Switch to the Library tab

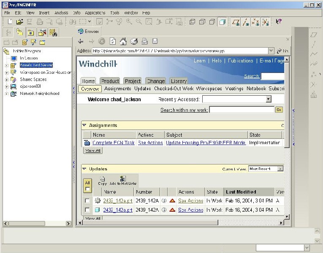(179, 81)
